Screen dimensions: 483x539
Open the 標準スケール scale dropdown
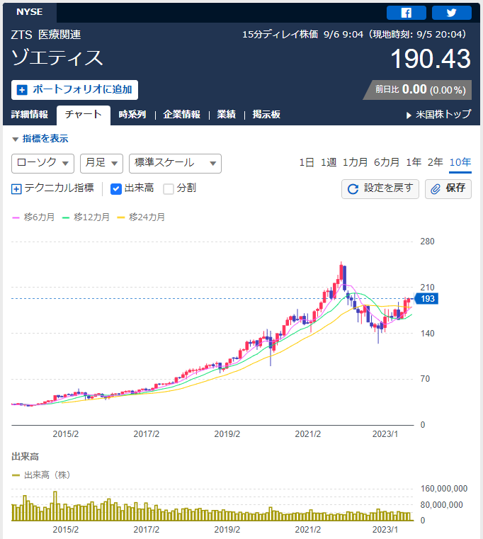coord(175,164)
